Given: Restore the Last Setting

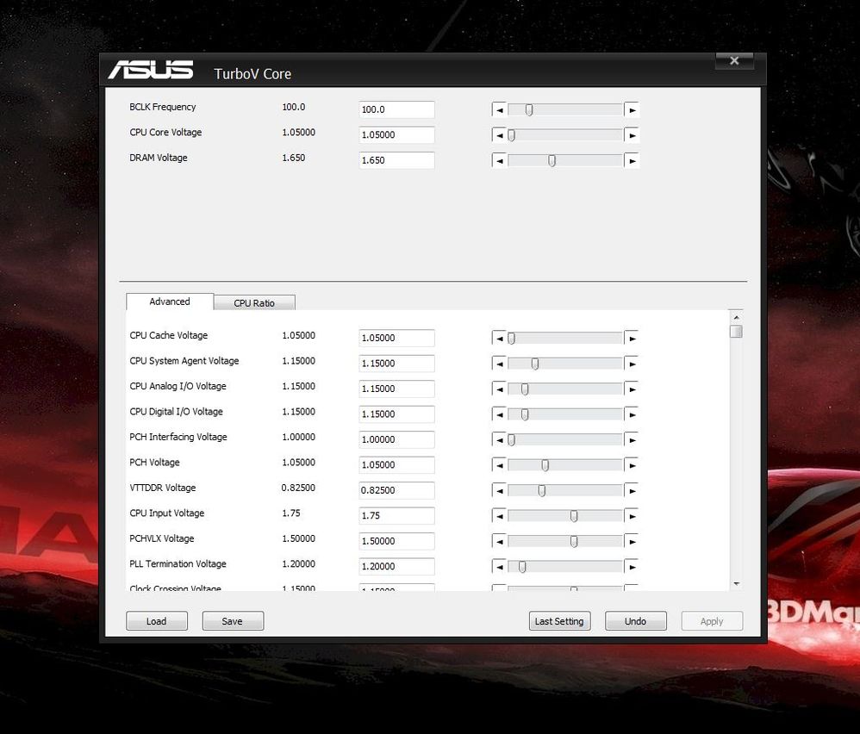Looking at the screenshot, I should 559,620.
